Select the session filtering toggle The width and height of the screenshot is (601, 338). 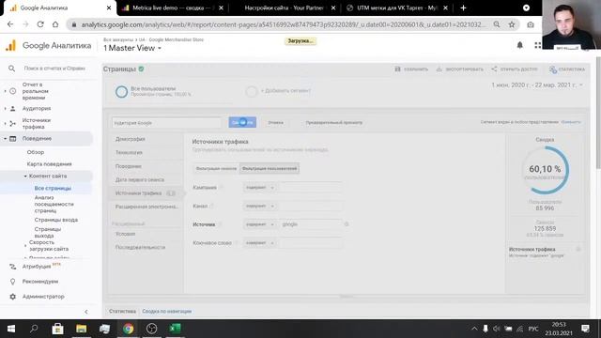coord(216,169)
